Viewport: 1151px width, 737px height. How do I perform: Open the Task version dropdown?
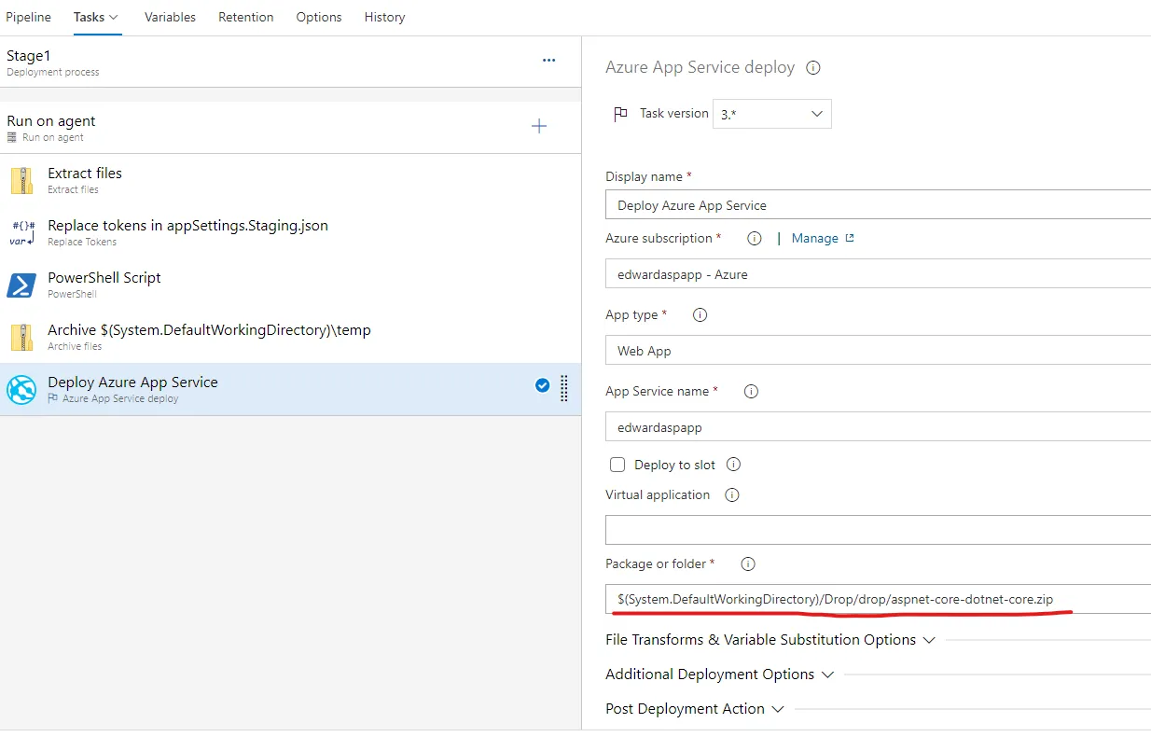772,114
